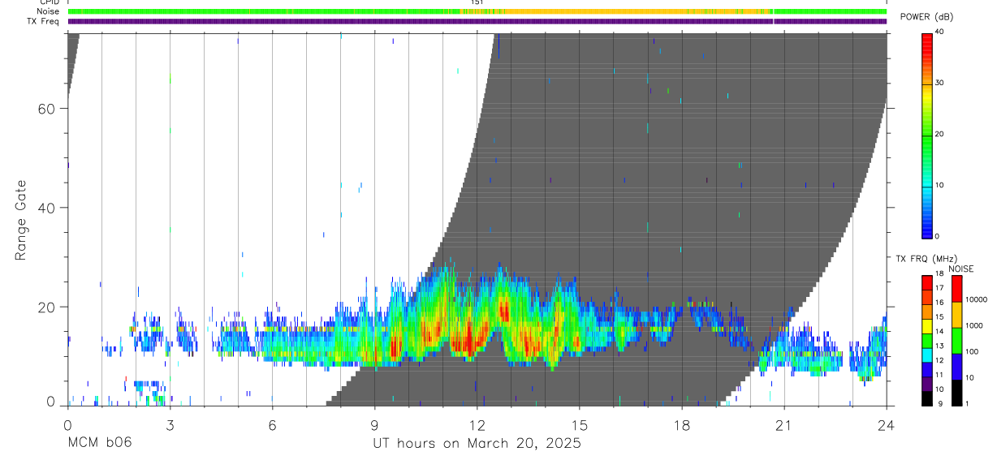Click the UT hours on March 20, 2025 label

[x=477, y=444]
